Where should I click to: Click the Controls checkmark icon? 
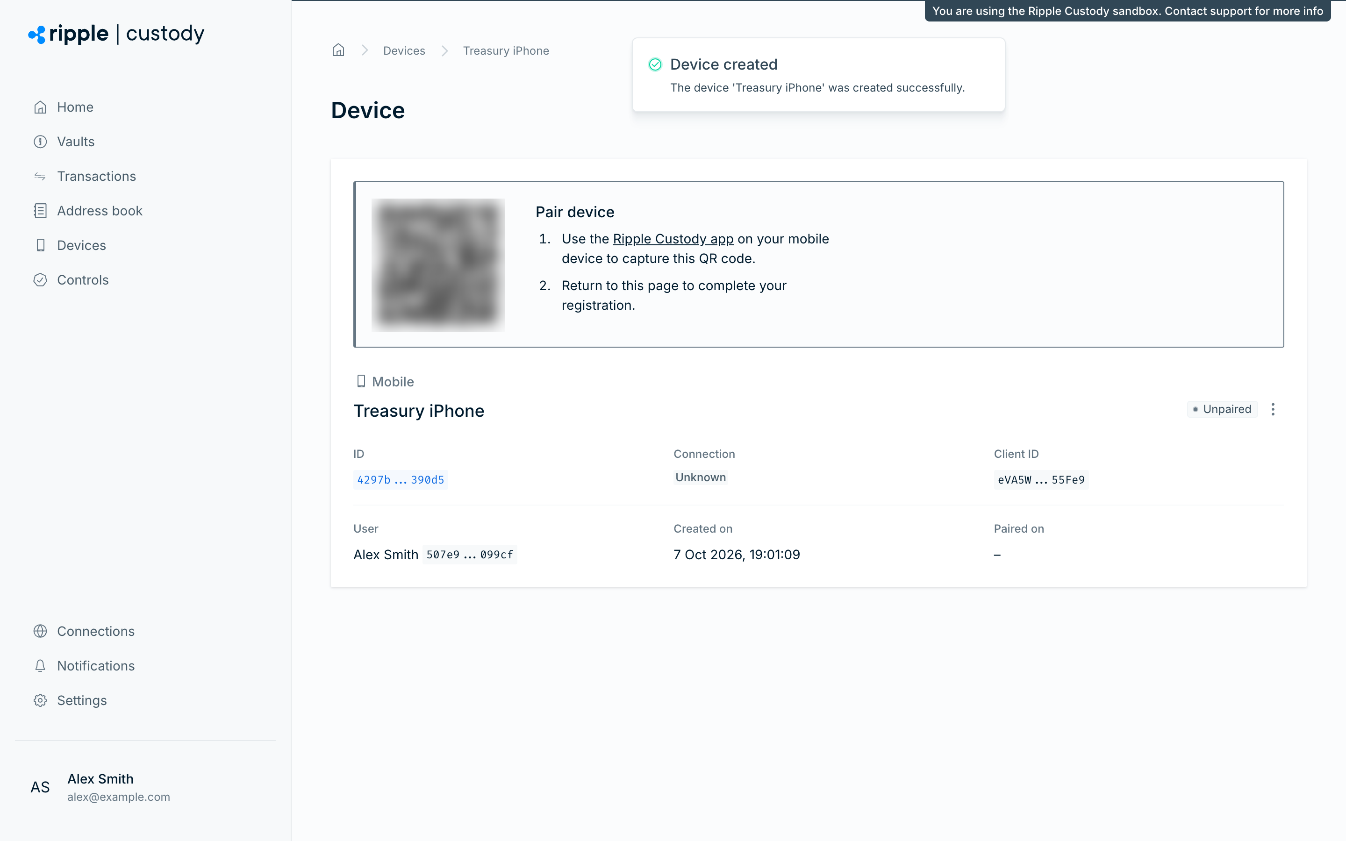[40, 280]
